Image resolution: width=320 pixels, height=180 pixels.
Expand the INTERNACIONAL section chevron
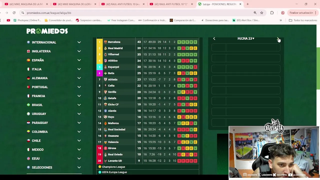[x=79, y=42]
